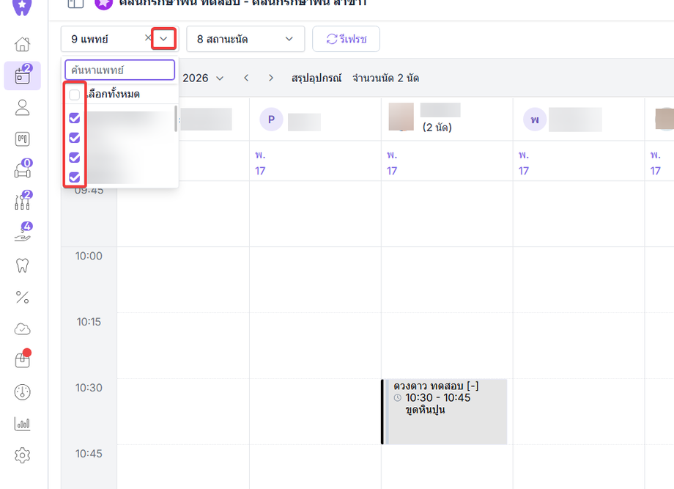This screenshot has height=489, width=674.
Task: Click the 10:45 time label
Action: click(x=89, y=453)
